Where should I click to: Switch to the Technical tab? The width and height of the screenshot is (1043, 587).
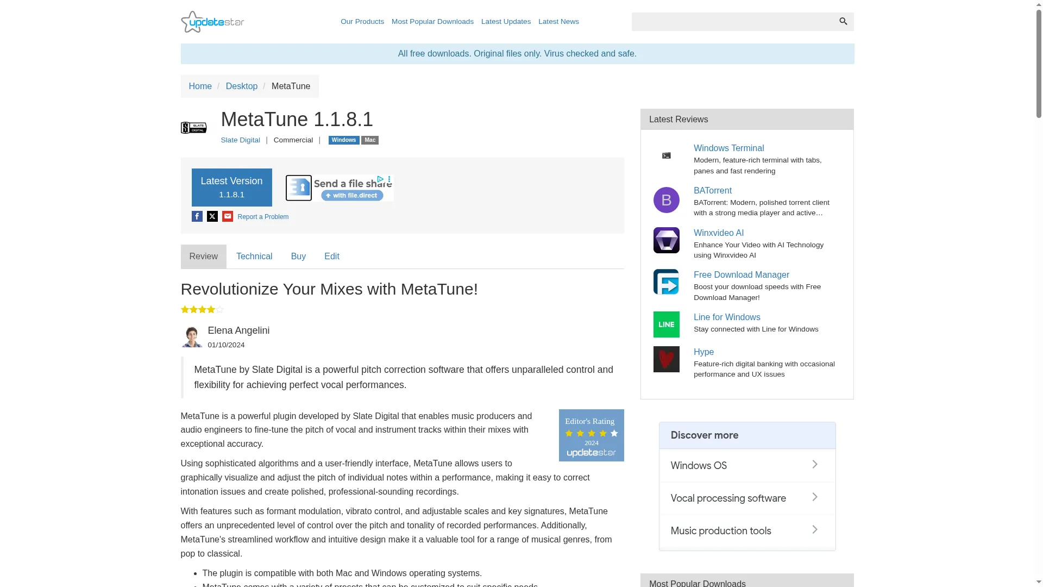coord(254,257)
